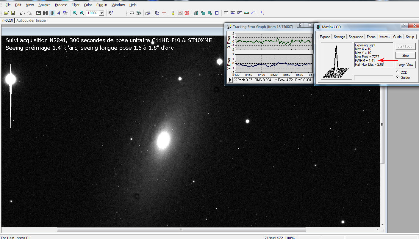Click the Save disk icon
The height and width of the screenshot is (239, 419).
click(13, 13)
